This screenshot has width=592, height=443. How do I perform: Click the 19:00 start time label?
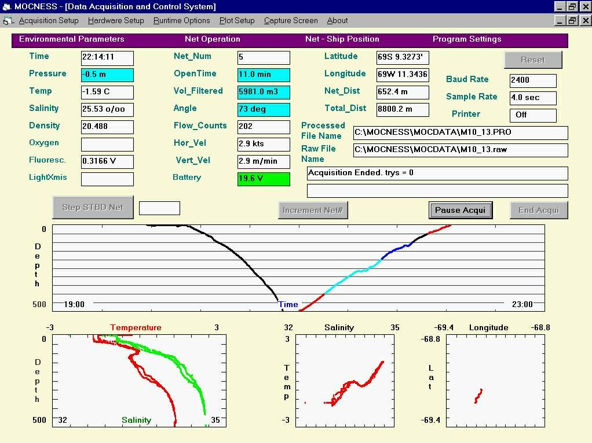click(x=74, y=304)
